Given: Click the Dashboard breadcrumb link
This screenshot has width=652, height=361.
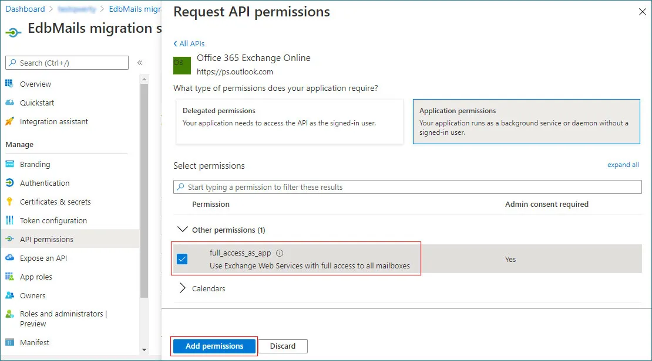Looking at the screenshot, I should (25, 9).
